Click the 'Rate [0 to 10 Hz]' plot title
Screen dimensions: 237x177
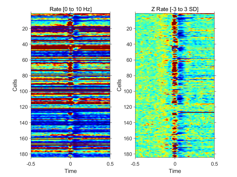pyautogui.click(x=70, y=9)
